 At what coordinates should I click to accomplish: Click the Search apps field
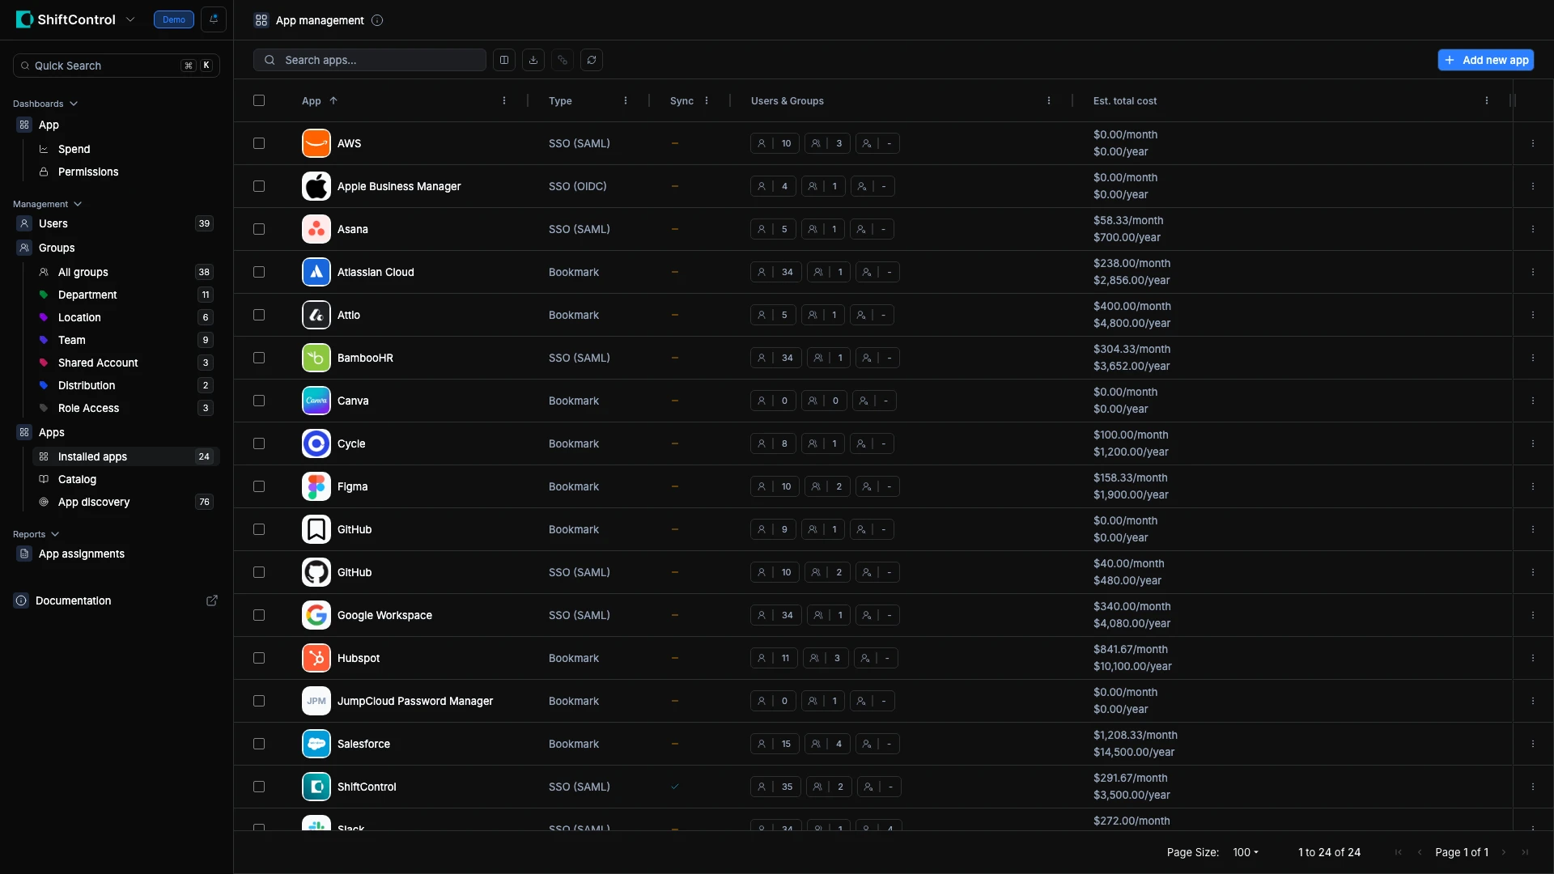370,60
